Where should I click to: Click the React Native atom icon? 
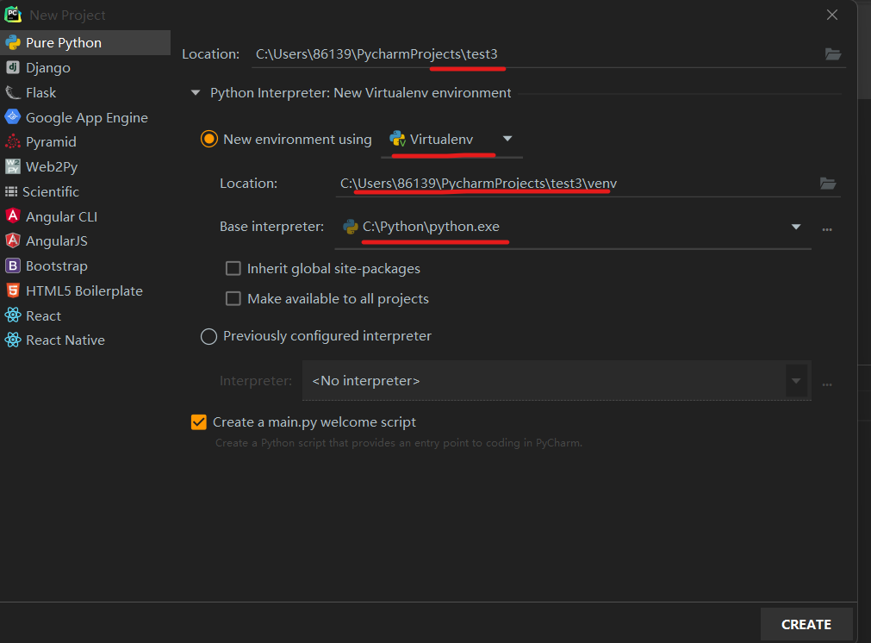13,340
